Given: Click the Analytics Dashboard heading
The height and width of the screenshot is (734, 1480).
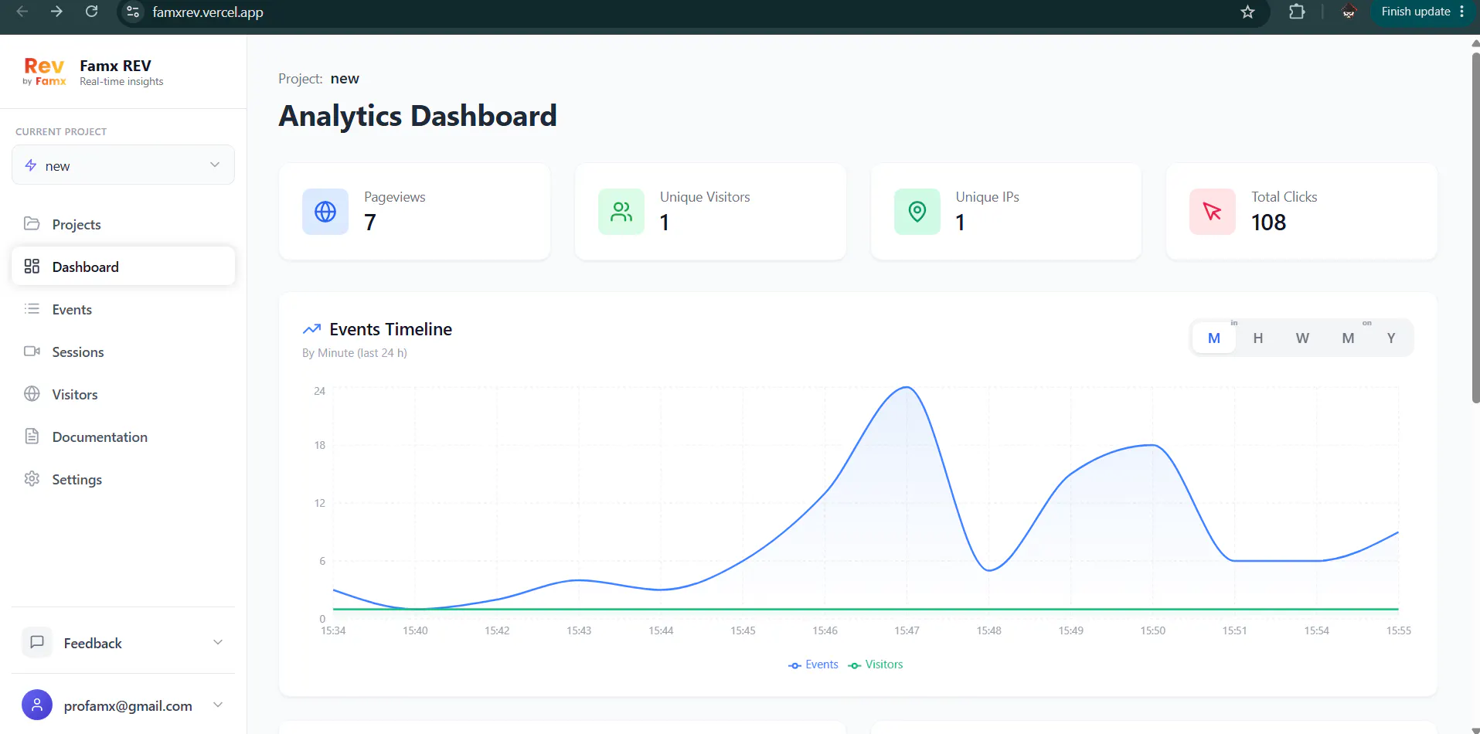Looking at the screenshot, I should point(417,116).
